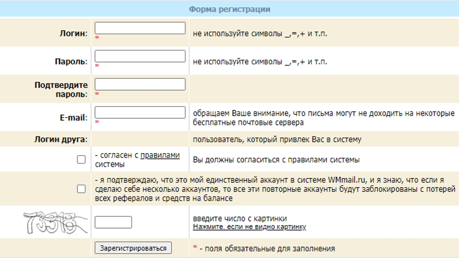This screenshot has height=258, width=459.
Task: Click the 'Подтвердите пароль:' label
Action: pos(61,90)
